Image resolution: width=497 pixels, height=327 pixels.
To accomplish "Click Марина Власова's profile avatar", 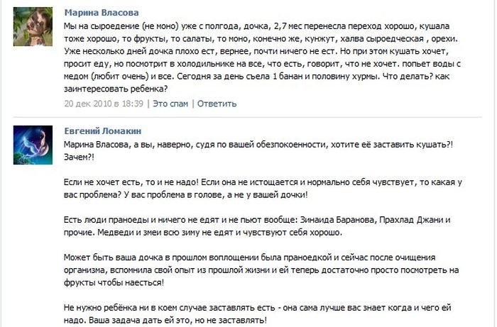I will pos(33,27).
